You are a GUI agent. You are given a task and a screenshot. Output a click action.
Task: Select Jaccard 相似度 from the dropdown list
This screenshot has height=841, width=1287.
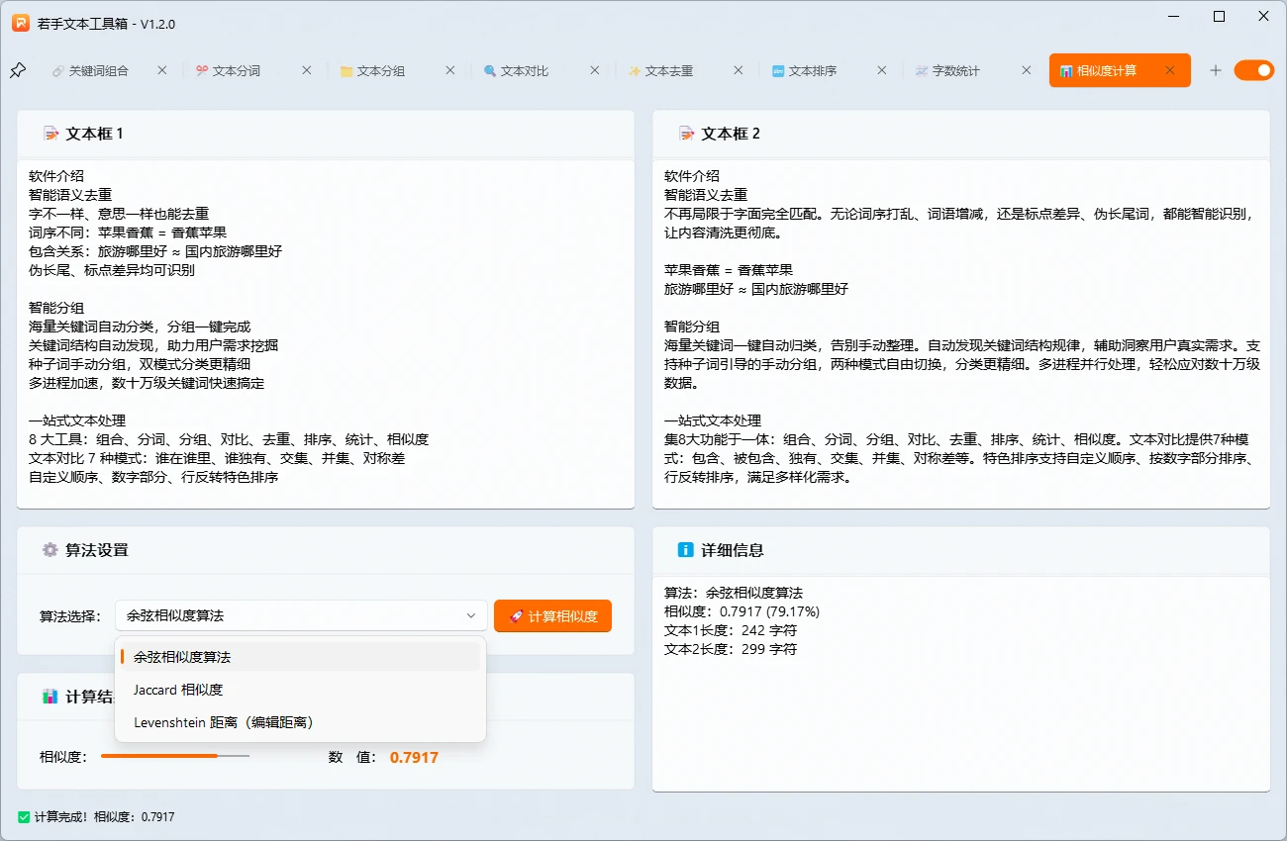pyautogui.click(x=177, y=690)
